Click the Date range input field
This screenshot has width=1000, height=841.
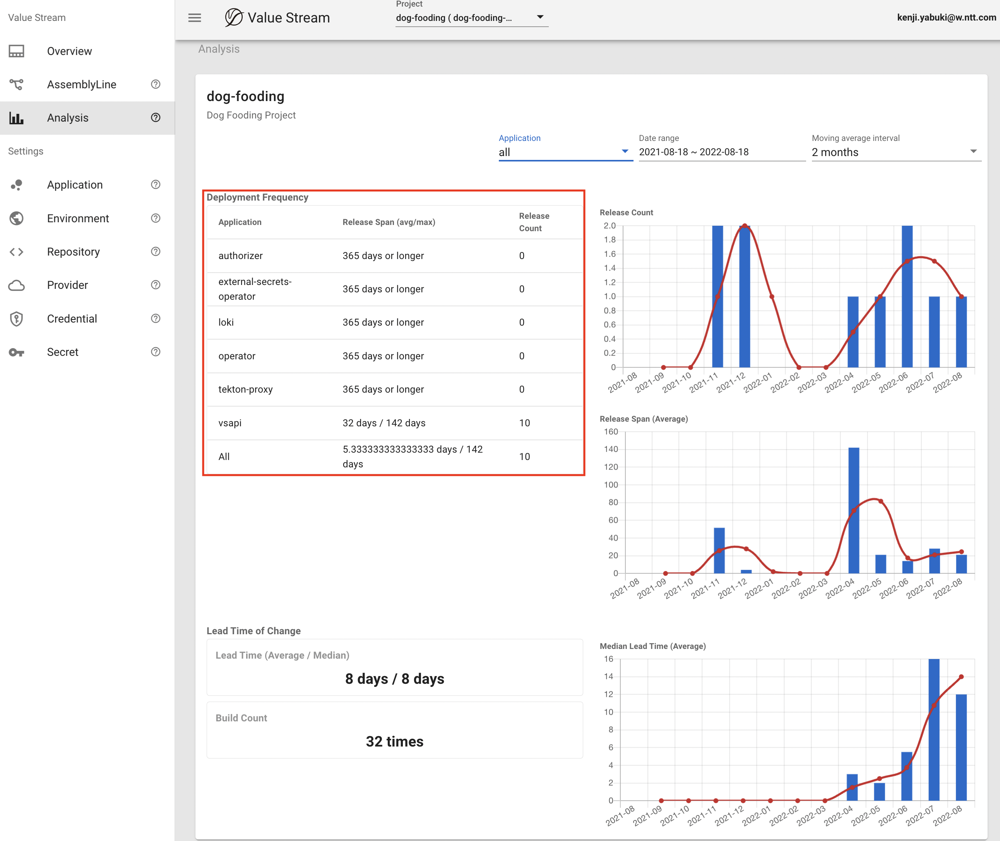pyautogui.click(x=721, y=152)
